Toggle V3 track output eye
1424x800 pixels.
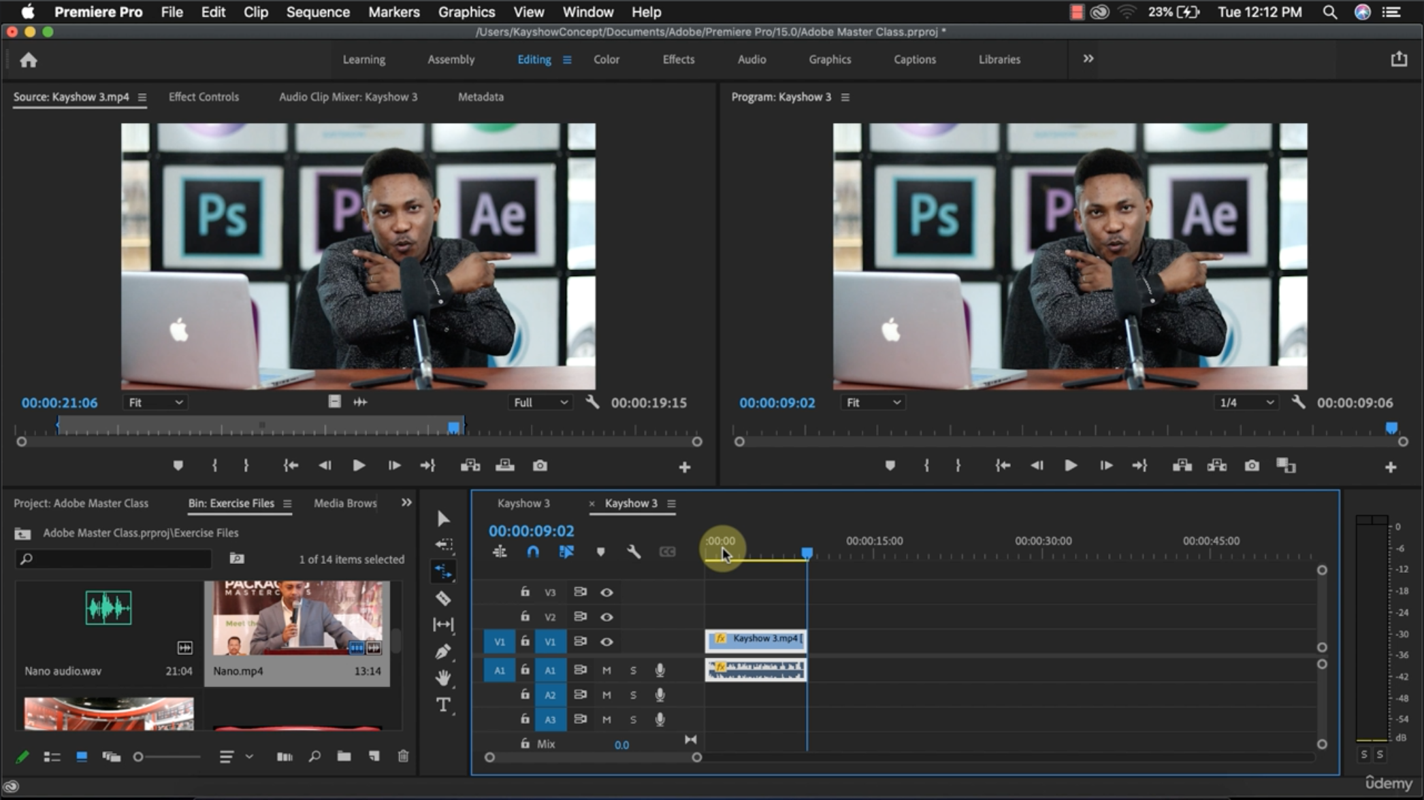(606, 593)
